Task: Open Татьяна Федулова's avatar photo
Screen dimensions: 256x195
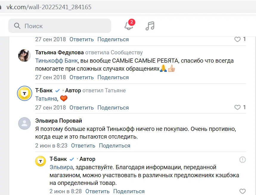Action: [x=24, y=56]
